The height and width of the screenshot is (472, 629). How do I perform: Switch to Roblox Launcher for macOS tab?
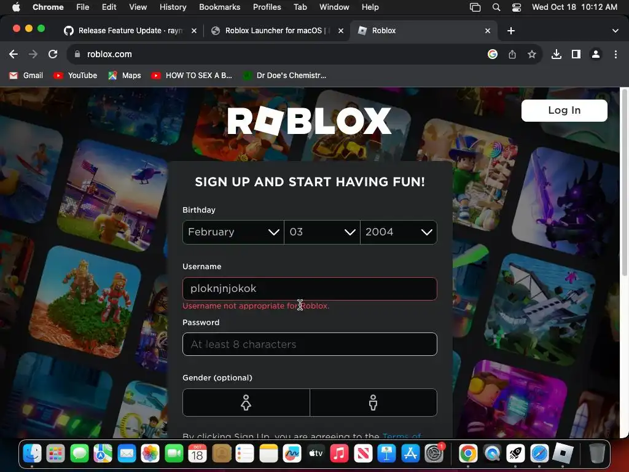(x=276, y=31)
